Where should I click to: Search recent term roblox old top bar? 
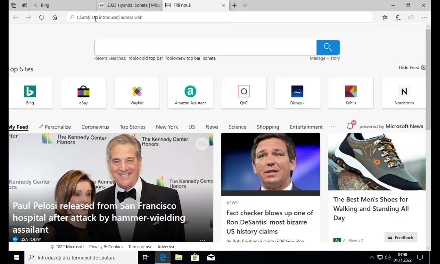pyautogui.click(x=146, y=58)
